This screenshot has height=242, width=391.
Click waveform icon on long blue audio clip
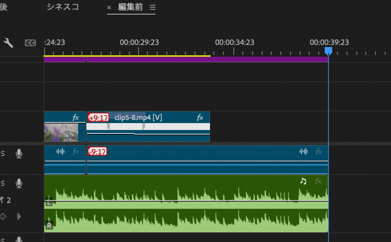pos(304,151)
